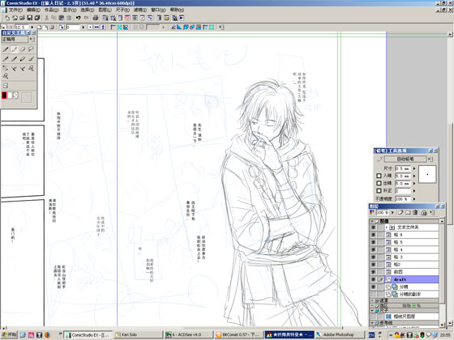This screenshot has width=454, height=340.
Task: Open the rotation angle arrow in second toolbar
Action: coord(84,28)
